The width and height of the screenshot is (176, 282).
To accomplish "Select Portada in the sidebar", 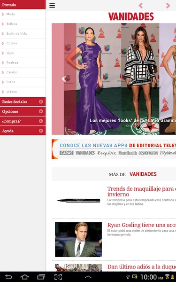I will [x=23, y=5].
